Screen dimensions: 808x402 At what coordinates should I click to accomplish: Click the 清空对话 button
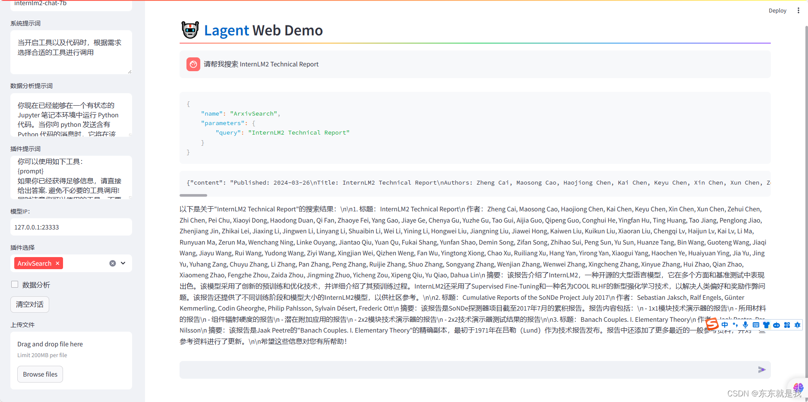pyautogui.click(x=30, y=304)
